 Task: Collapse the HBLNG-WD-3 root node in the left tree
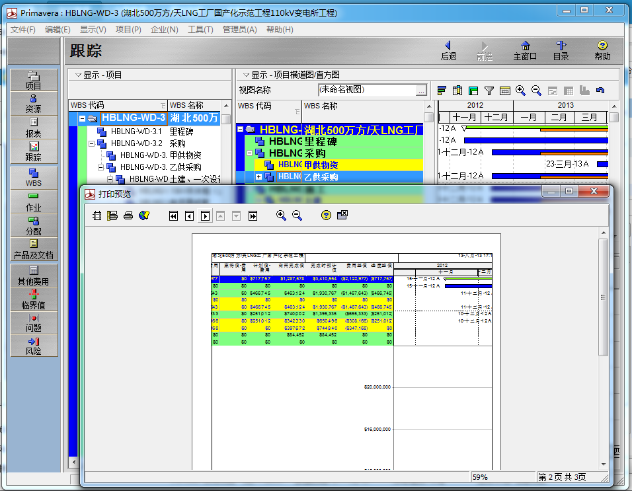(x=82, y=118)
